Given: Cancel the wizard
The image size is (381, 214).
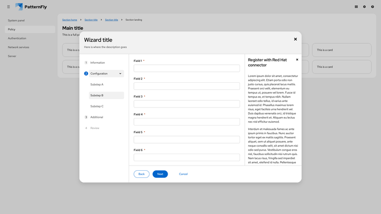Looking at the screenshot, I should click(183, 174).
